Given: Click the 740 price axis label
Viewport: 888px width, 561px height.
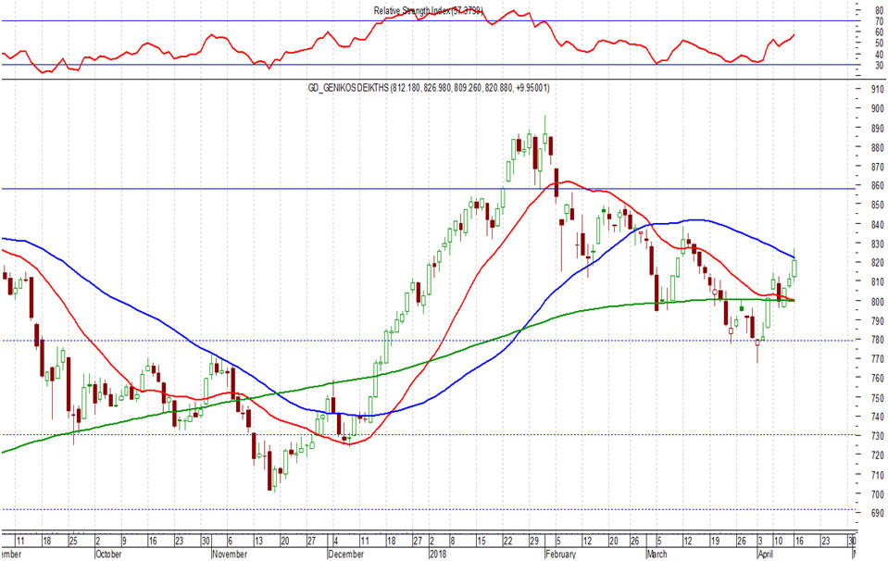Looking at the screenshot, I should pos(877,417).
